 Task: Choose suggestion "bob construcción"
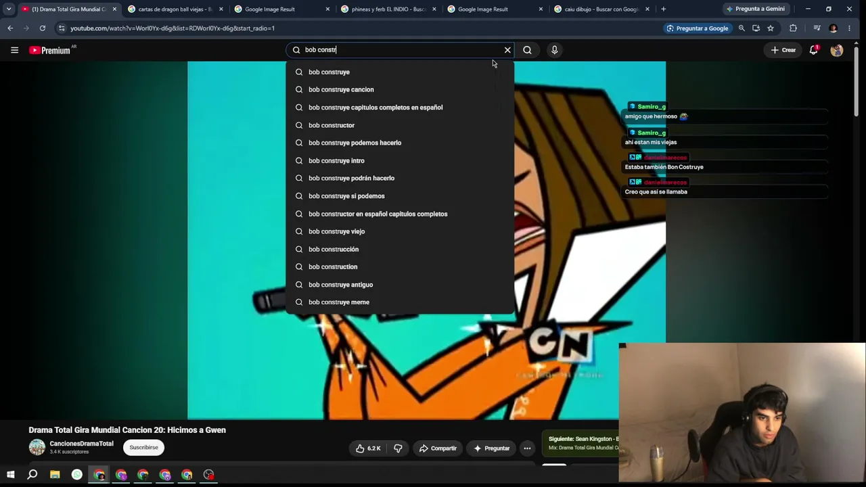pyautogui.click(x=400, y=249)
